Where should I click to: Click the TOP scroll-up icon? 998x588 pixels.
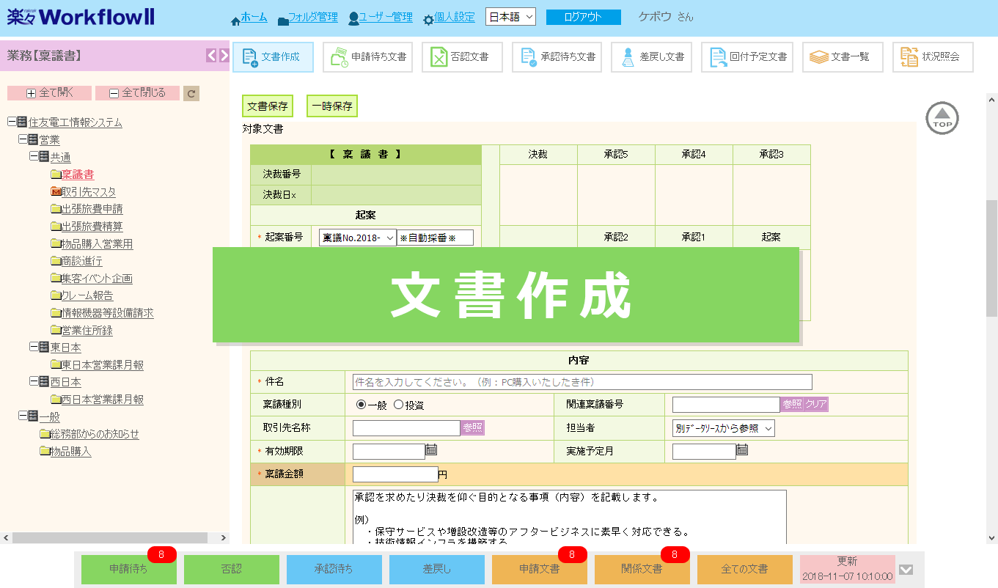[942, 118]
